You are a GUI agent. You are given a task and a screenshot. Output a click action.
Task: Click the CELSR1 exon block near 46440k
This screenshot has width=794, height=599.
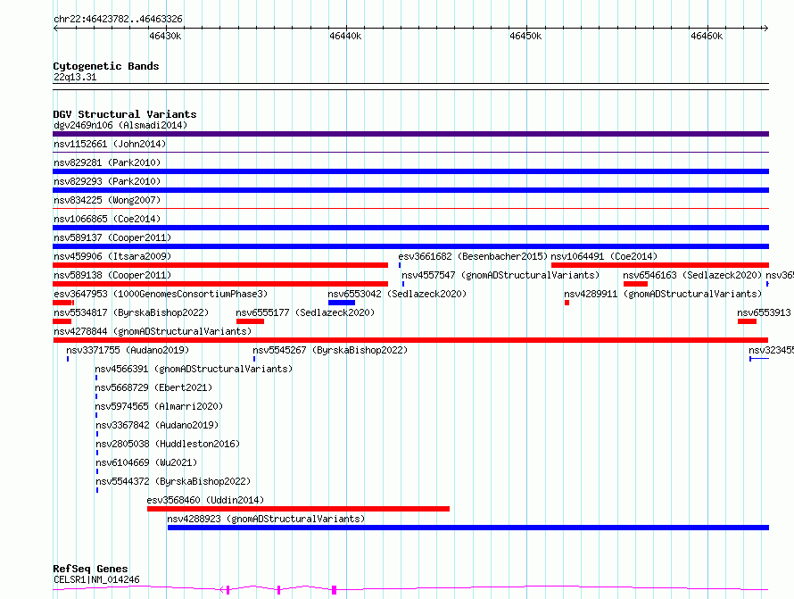(x=334, y=590)
